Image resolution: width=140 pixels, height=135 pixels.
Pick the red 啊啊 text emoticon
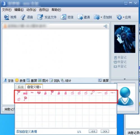(25, 93)
